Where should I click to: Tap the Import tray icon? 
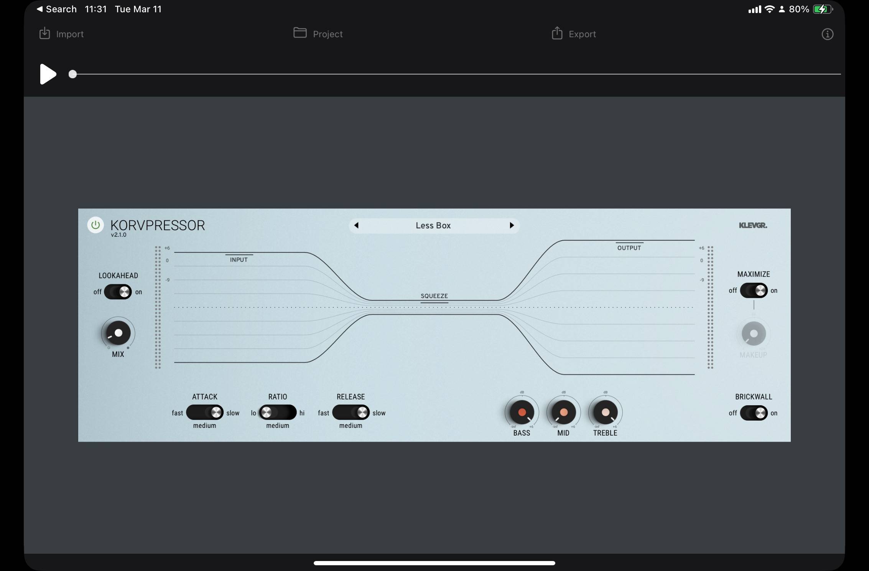click(45, 33)
